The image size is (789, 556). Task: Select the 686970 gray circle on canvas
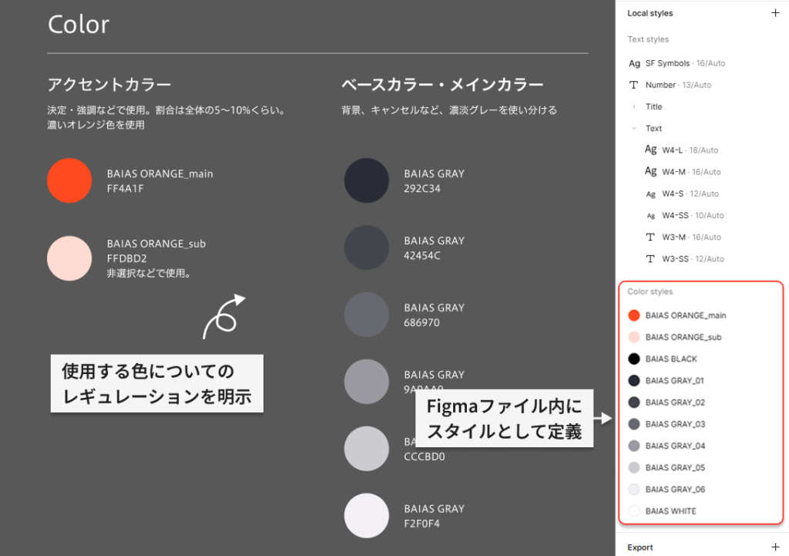(366, 315)
